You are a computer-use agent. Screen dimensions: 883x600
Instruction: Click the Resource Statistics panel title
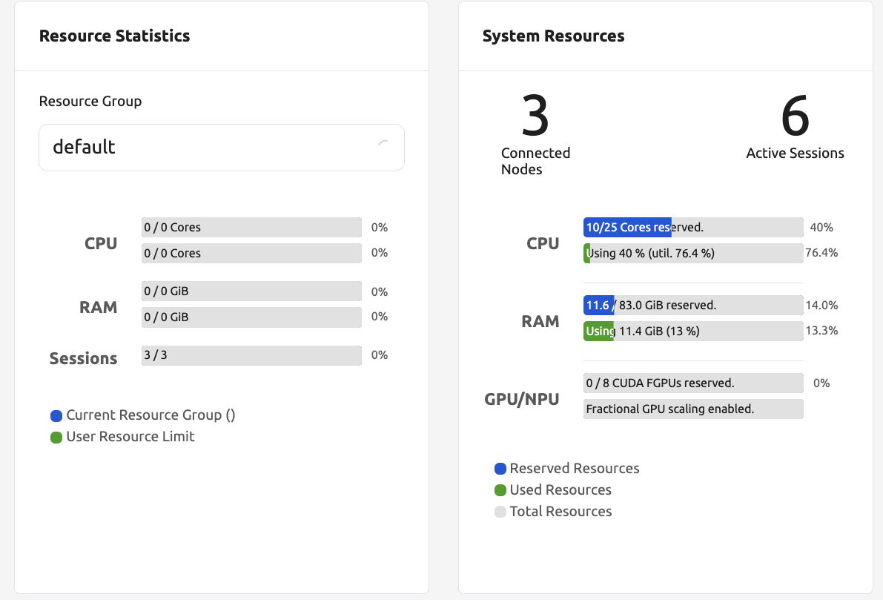(114, 36)
